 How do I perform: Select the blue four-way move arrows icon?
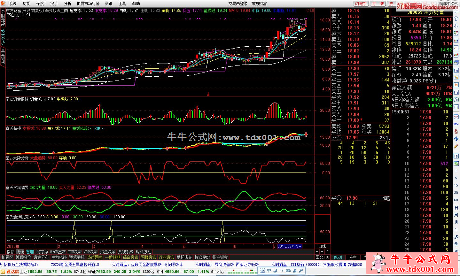pos(456,139)
